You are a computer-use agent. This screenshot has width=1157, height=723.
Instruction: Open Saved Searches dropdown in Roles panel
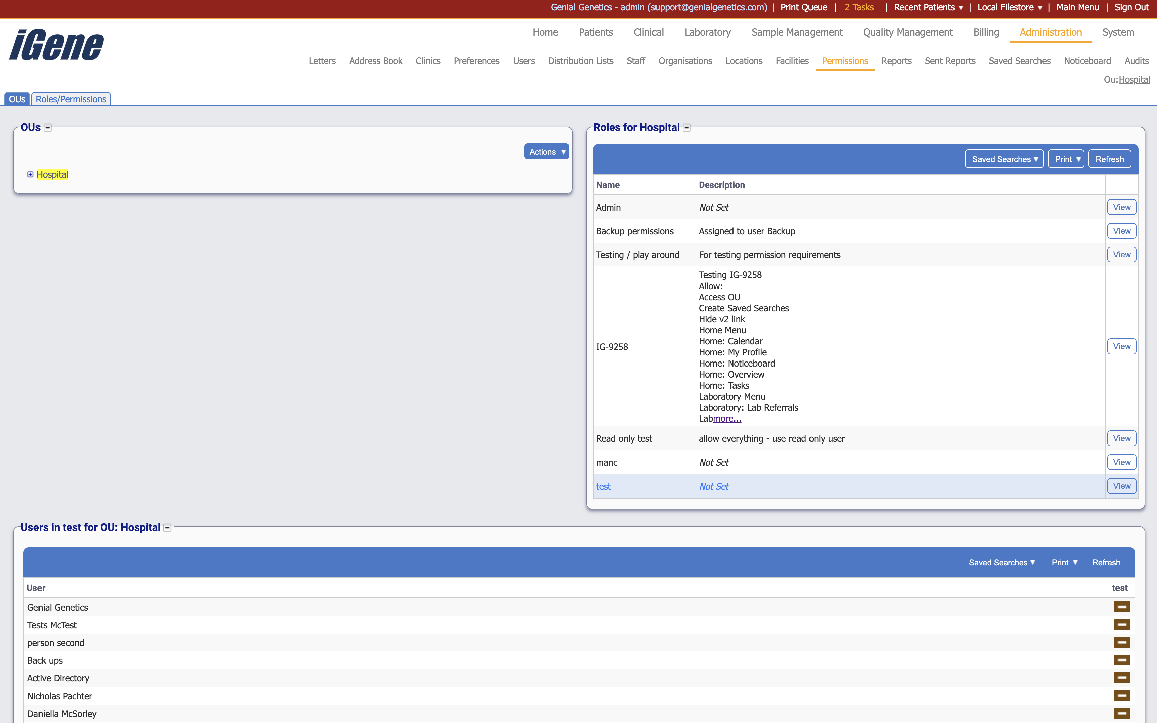point(1004,159)
